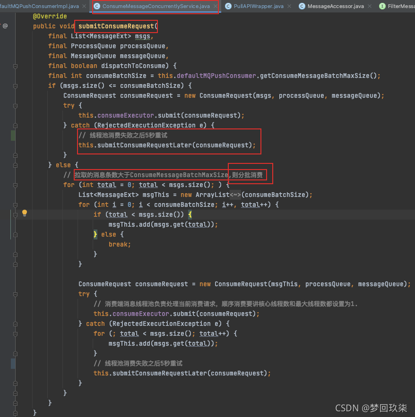Collapse the 'if (msgs.size() <= consumeBatchSize)' block
This screenshot has height=417, width=415.
click(15, 85)
